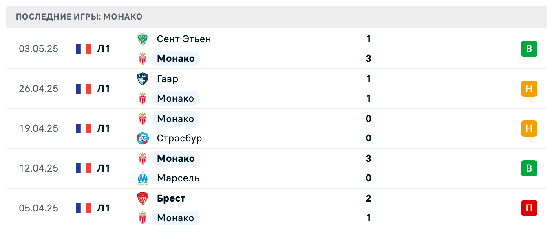The height and width of the screenshot is (235, 552).
Task: Select the Брест club logo
Action: tap(143, 198)
